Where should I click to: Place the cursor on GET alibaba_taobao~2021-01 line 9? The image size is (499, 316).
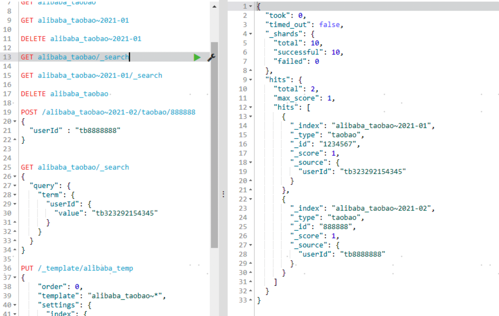(x=75, y=21)
